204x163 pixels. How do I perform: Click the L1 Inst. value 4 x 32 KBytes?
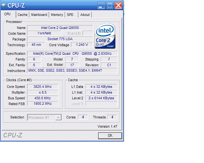(101, 92)
